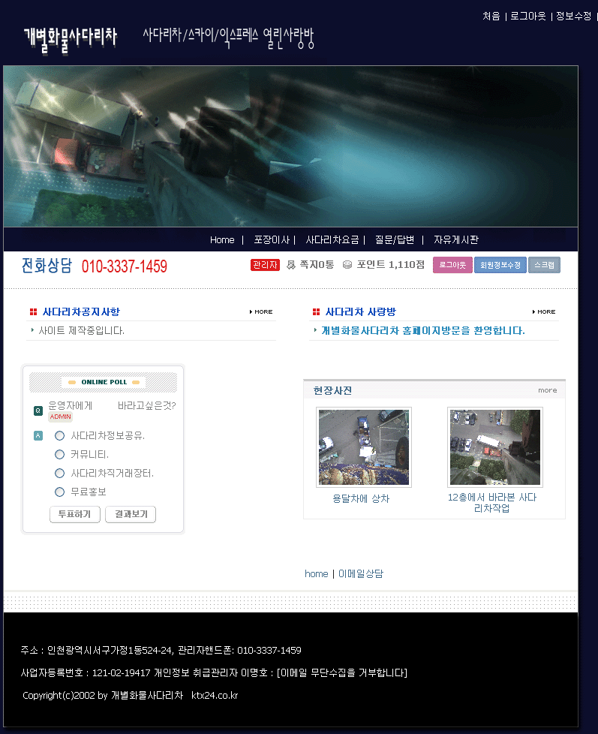Open the 용달차에 상차 photo thumbnail

[364, 448]
